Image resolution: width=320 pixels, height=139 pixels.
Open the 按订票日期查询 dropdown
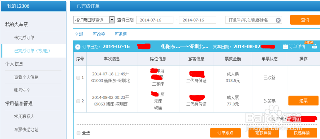pyautogui.click(x=94, y=20)
